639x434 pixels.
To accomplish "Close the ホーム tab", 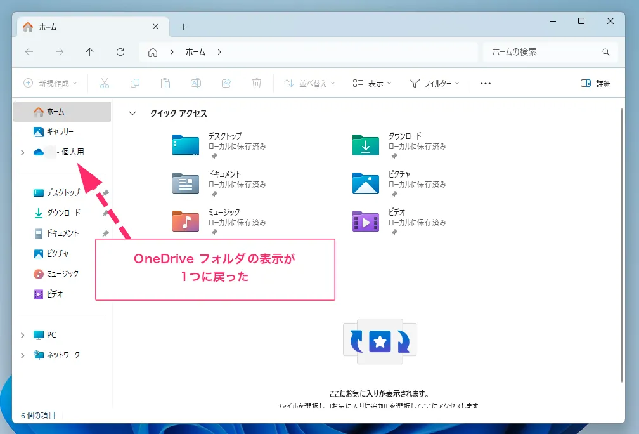I will 156,27.
